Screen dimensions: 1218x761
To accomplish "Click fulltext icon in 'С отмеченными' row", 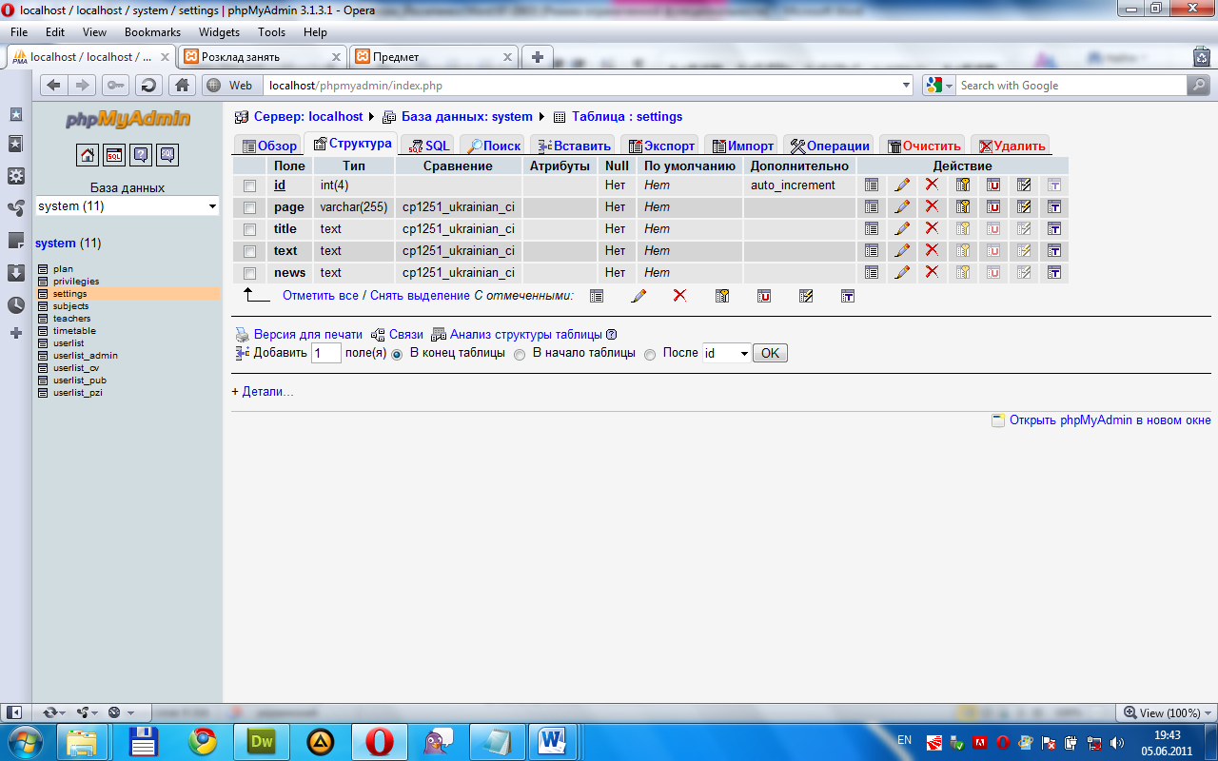I will click(x=848, y=296).
